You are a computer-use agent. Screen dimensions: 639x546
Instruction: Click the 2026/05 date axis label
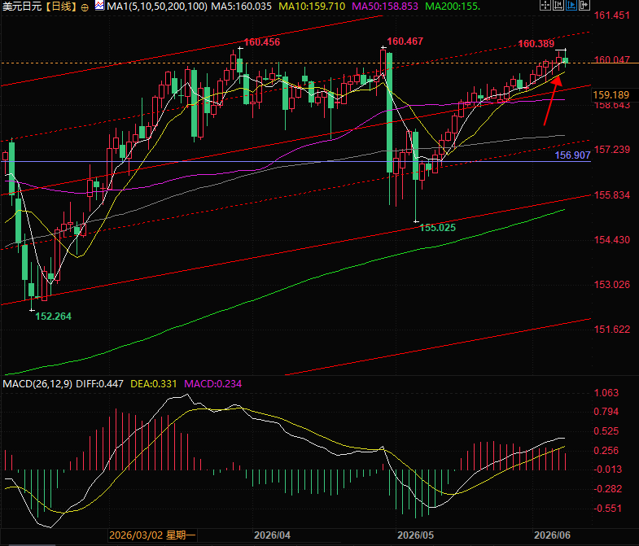click(415, 535)
